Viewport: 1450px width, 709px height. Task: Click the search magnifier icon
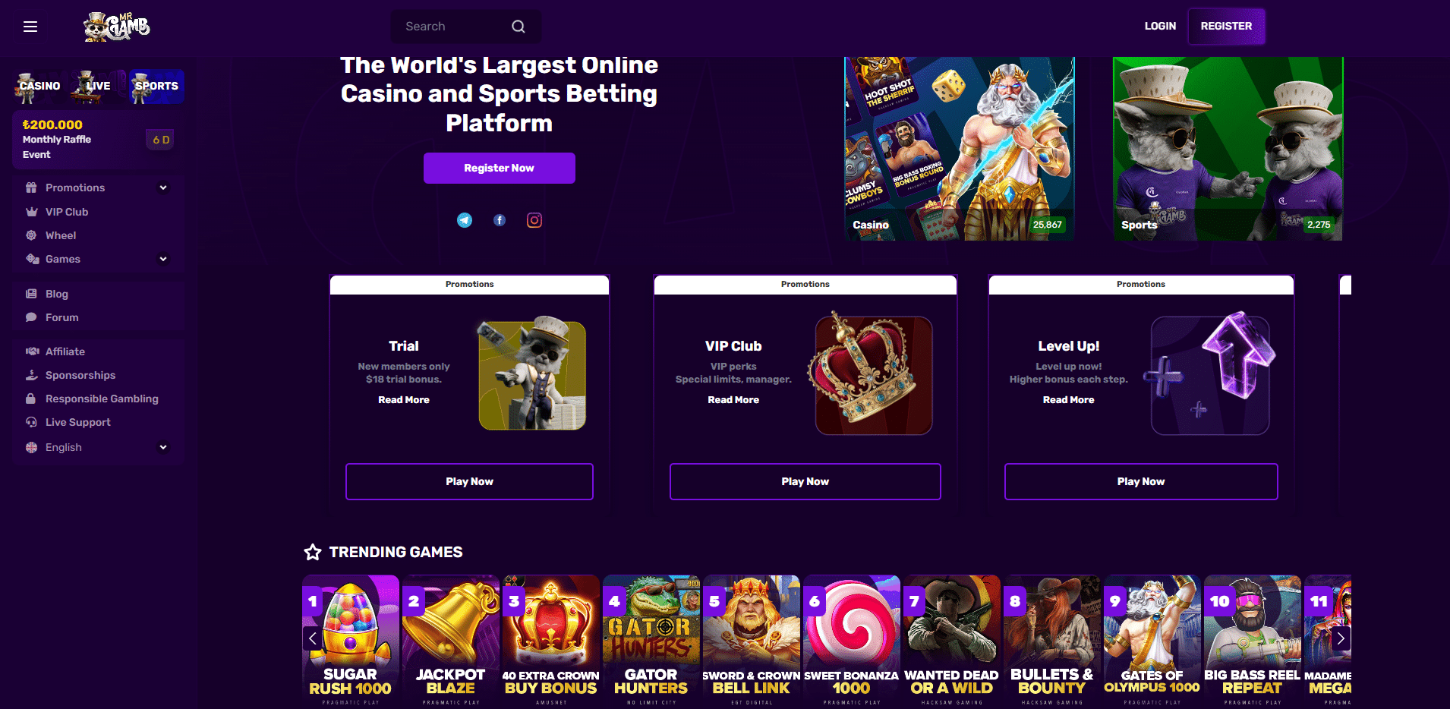click(x=519, y=27)
